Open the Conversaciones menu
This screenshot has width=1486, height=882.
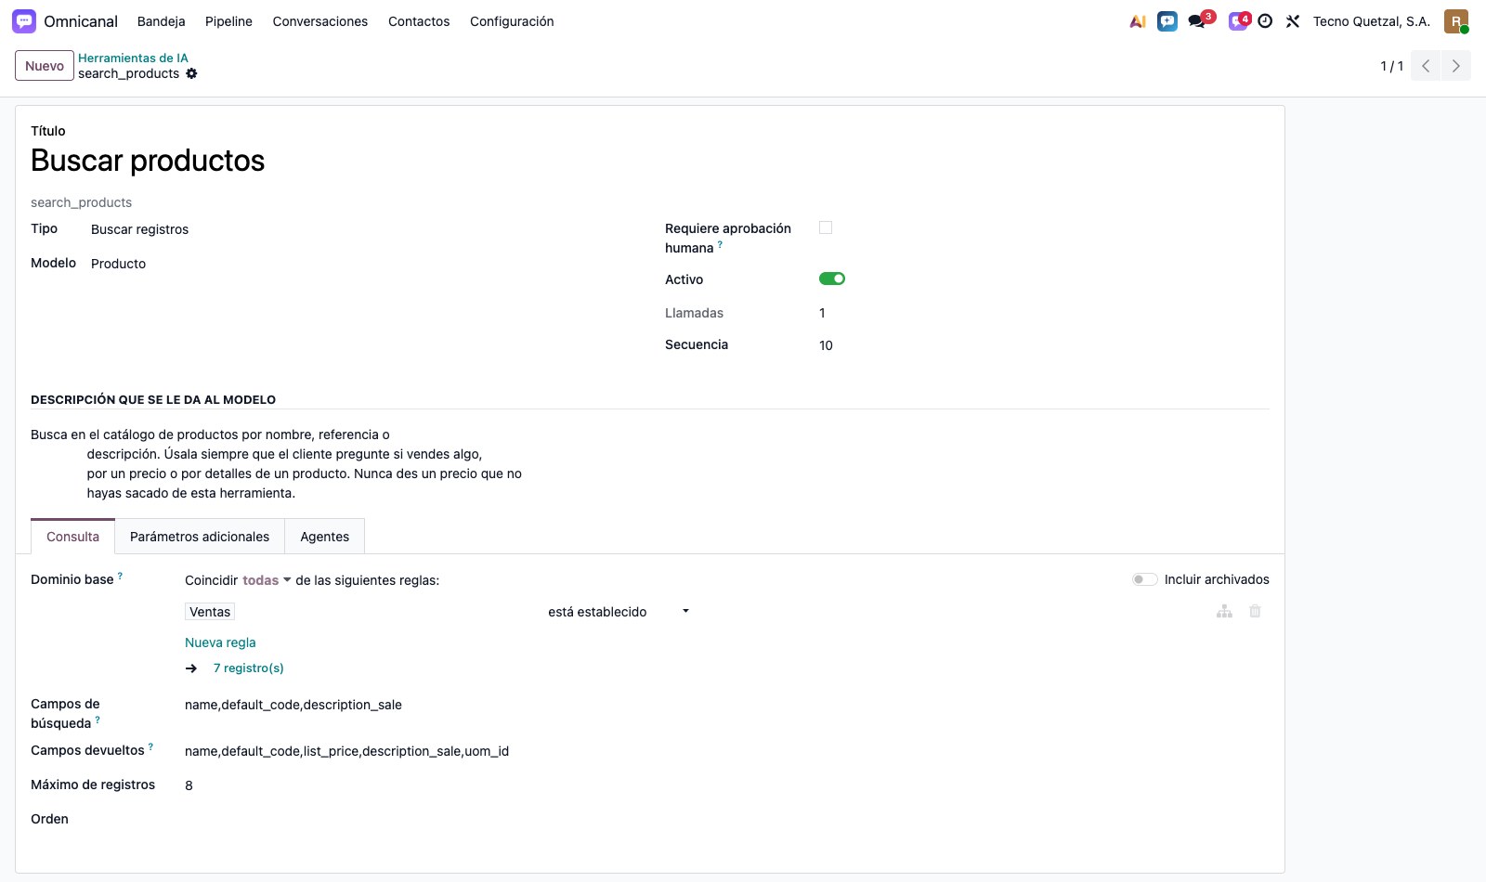(320, 21)
